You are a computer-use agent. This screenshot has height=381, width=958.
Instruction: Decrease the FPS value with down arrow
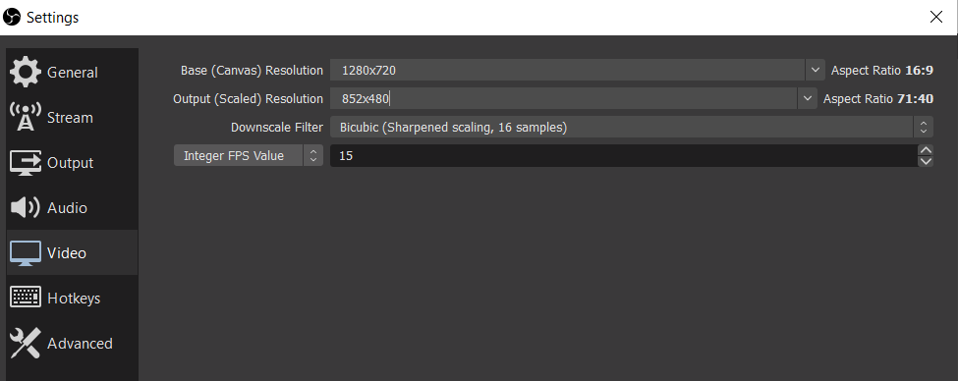pyautogui.click(x=926, y=161)
